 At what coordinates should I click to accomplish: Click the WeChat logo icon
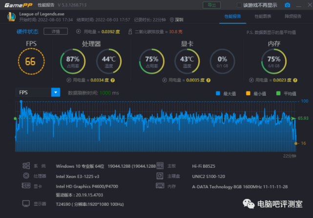pos(249,204)
